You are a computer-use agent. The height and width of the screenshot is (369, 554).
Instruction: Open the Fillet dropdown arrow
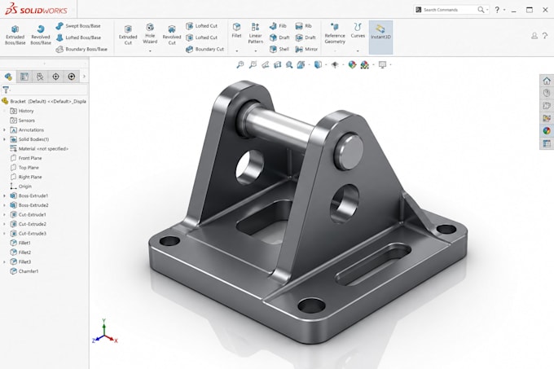[237, 51]
